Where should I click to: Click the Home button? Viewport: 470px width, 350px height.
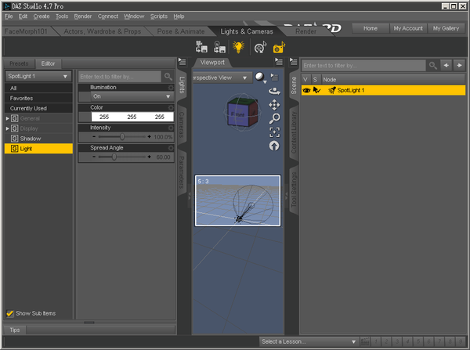tap(371, 28)
